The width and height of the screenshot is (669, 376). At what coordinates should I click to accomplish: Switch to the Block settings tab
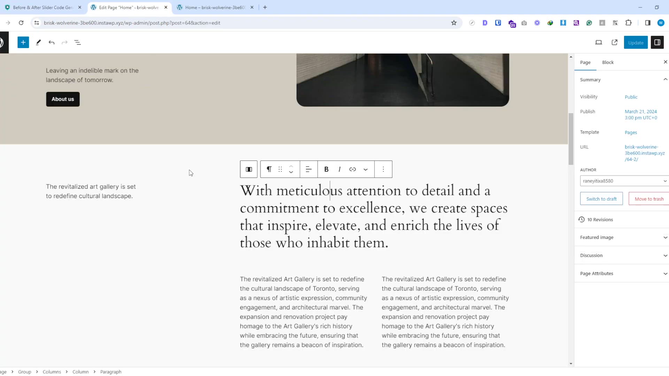608,62
